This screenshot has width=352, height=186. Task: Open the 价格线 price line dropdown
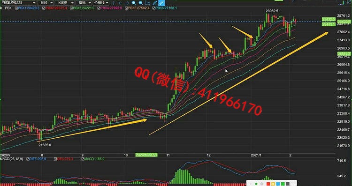click(101, 3)
